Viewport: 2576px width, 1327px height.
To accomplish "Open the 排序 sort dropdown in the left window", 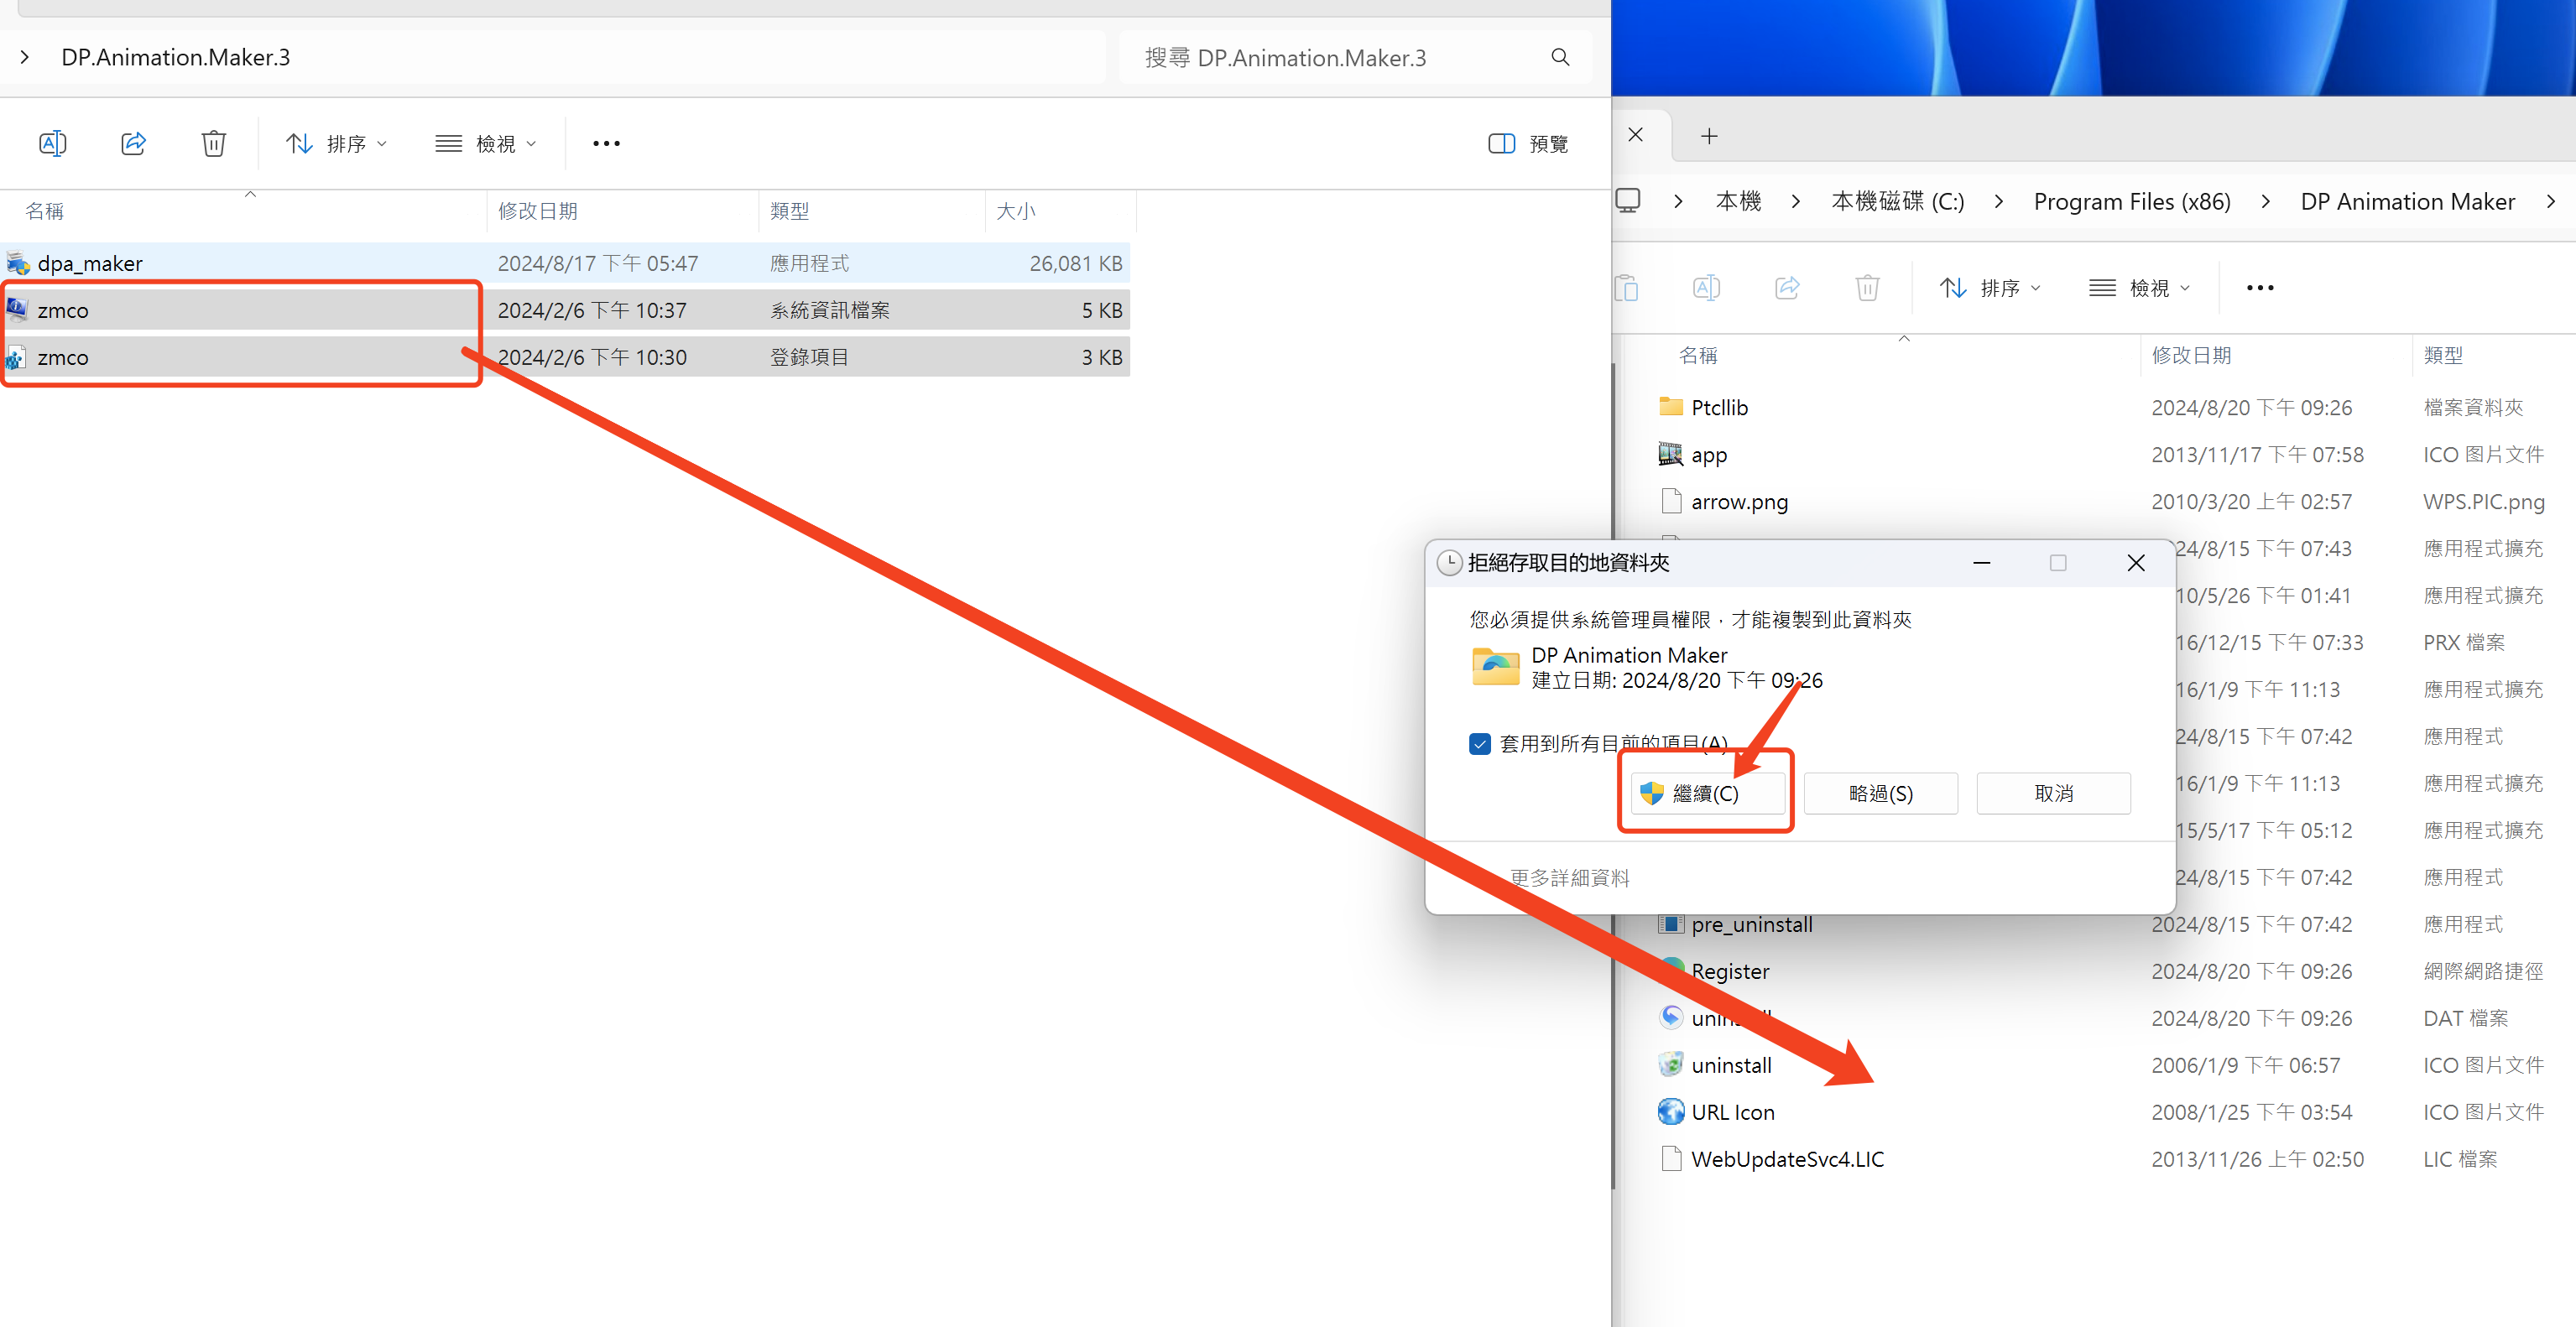I will point(336,143).
